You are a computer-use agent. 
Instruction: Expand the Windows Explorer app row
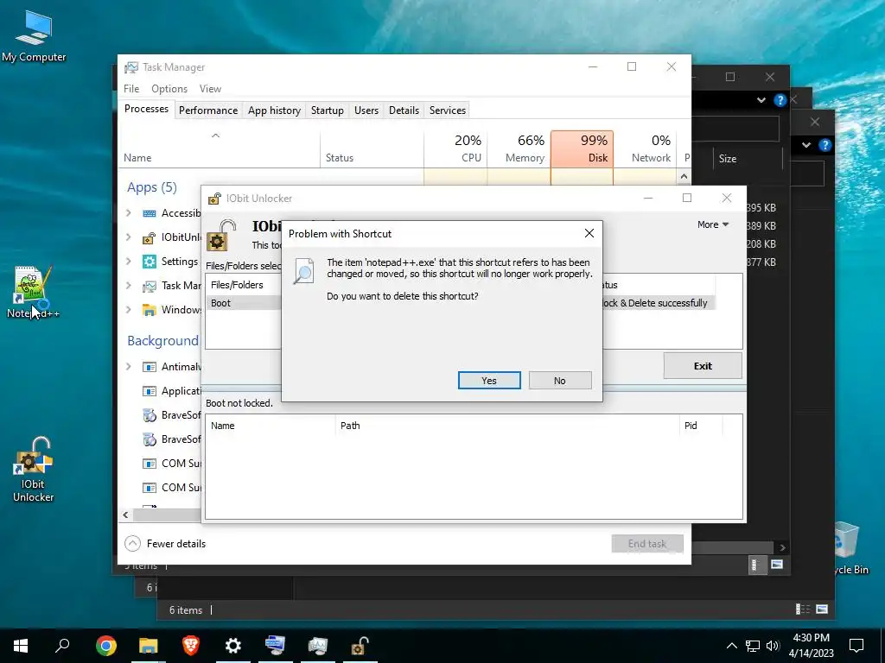point(129,310)
